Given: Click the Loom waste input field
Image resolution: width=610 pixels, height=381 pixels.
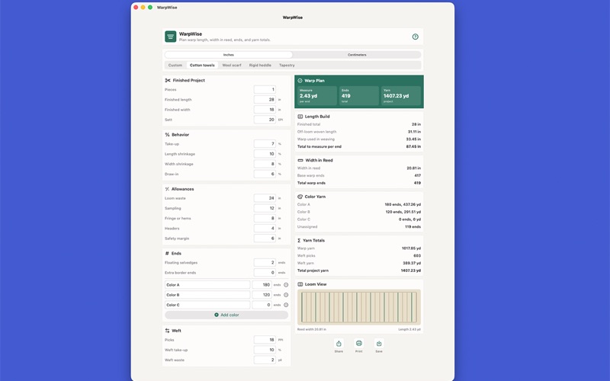Looking at the screenshot, I should click(265, 199).
